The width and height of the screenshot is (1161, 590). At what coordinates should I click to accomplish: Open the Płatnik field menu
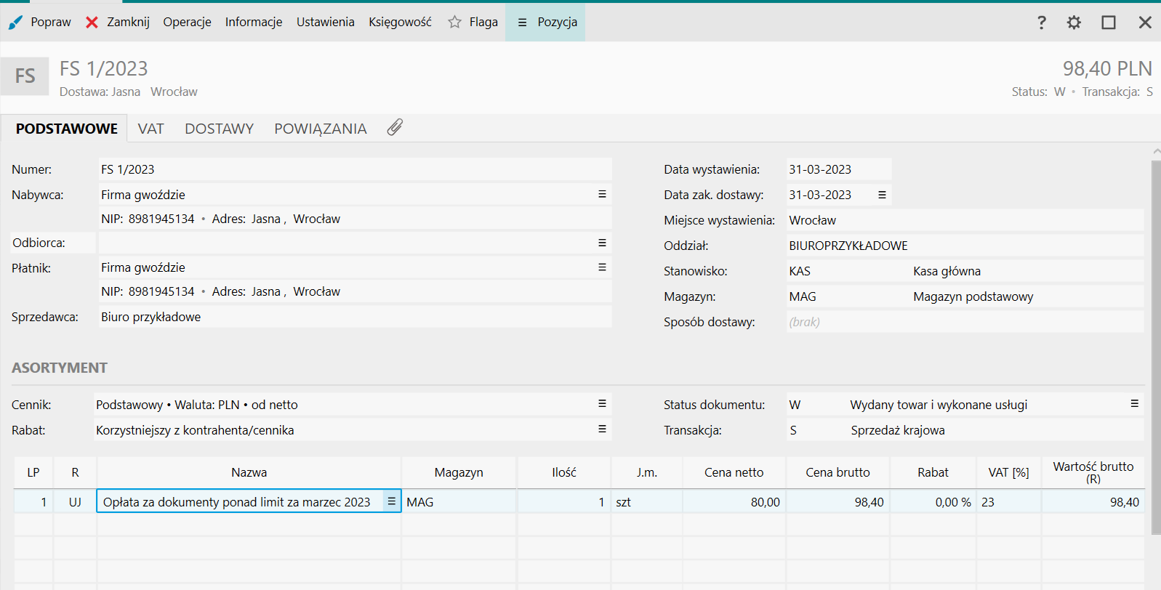point(602,267)
